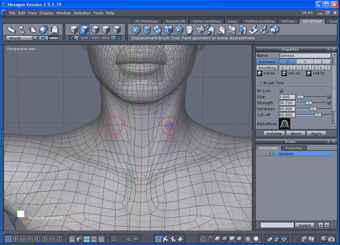Click the Camera button in the toolbar
The width and height of the screenshot is (340, 245).
click(54, 38)
